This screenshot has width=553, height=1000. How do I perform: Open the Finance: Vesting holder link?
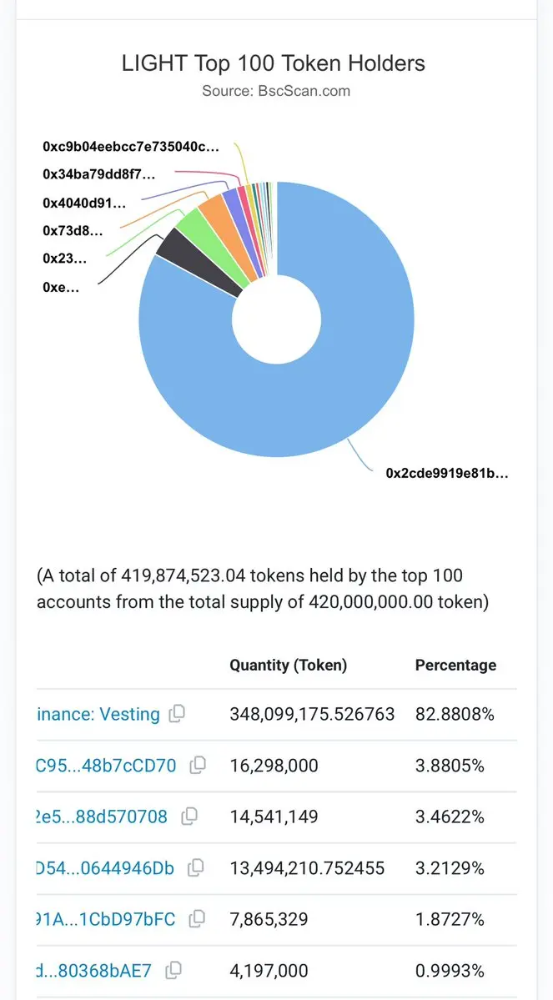point(98,715)
